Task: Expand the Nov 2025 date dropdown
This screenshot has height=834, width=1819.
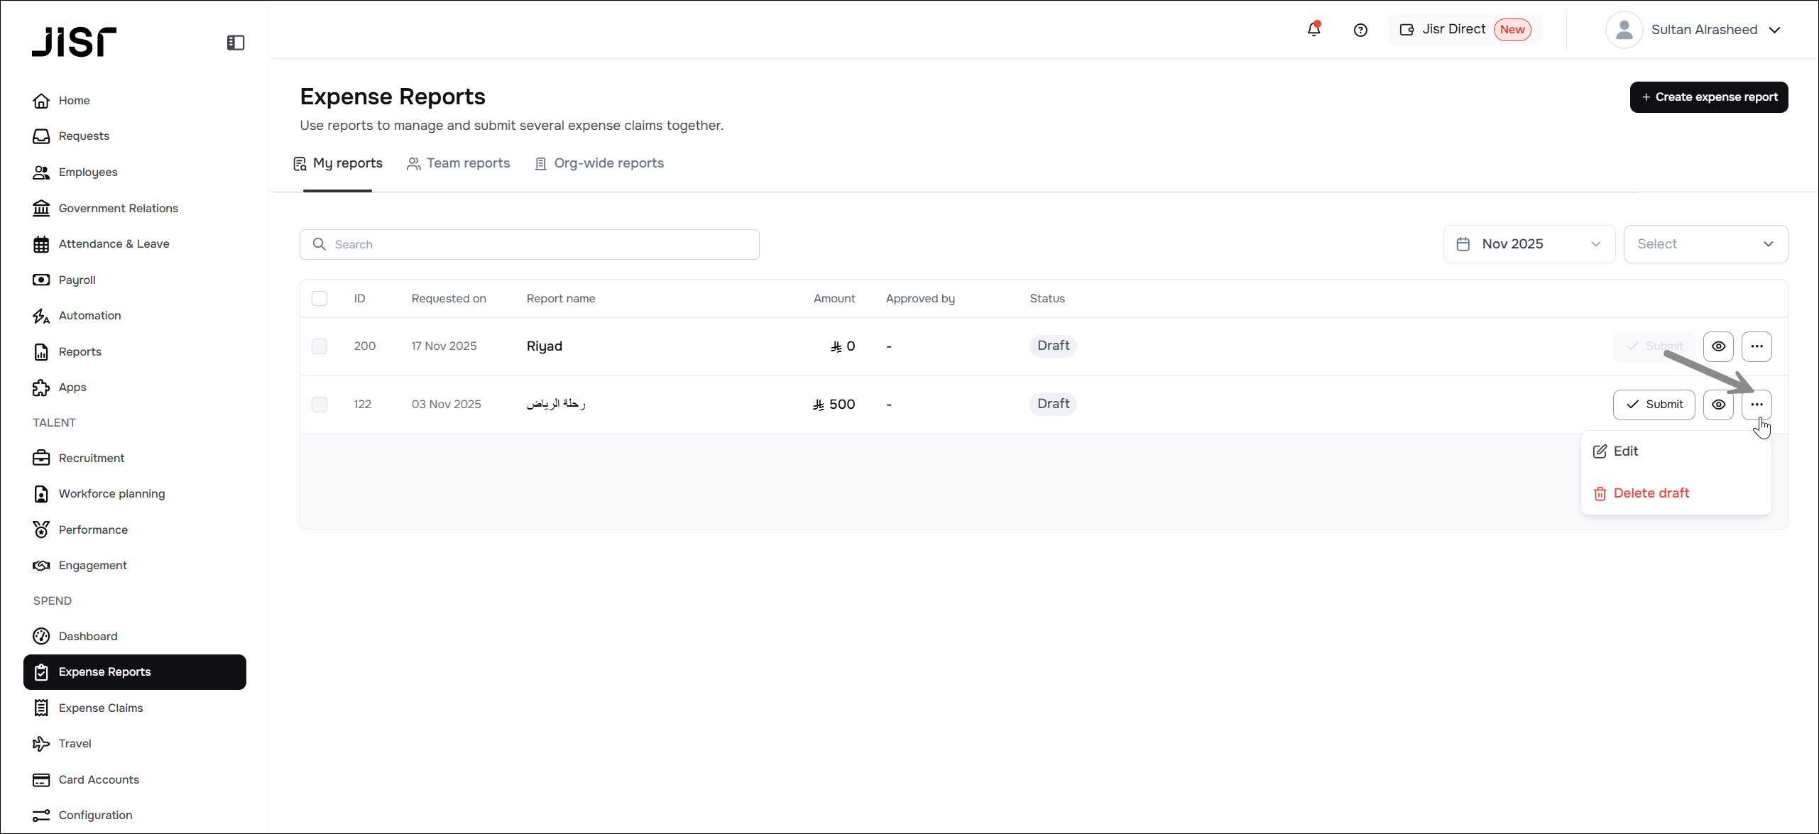Action: tap(1529, 244)
